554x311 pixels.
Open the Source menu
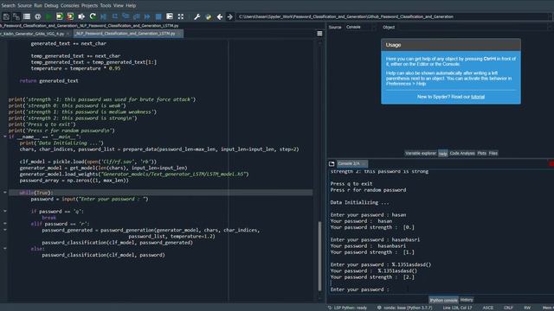(x=25, y=5)
